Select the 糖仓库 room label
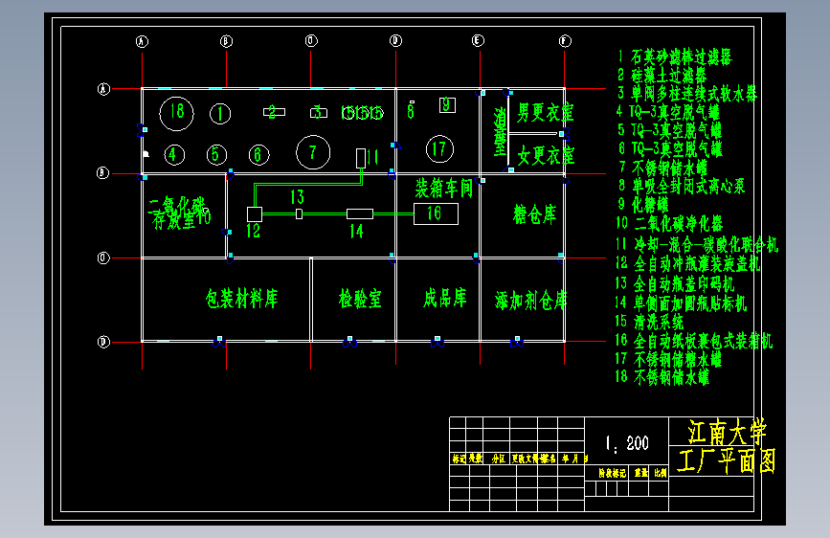The height and width of the screenshot is (538, 830). (x=534, y=214)
